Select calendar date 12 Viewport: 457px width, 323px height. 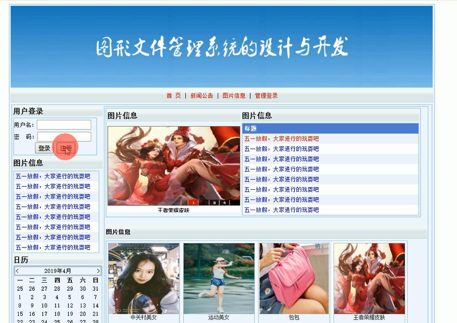point(70,306)
